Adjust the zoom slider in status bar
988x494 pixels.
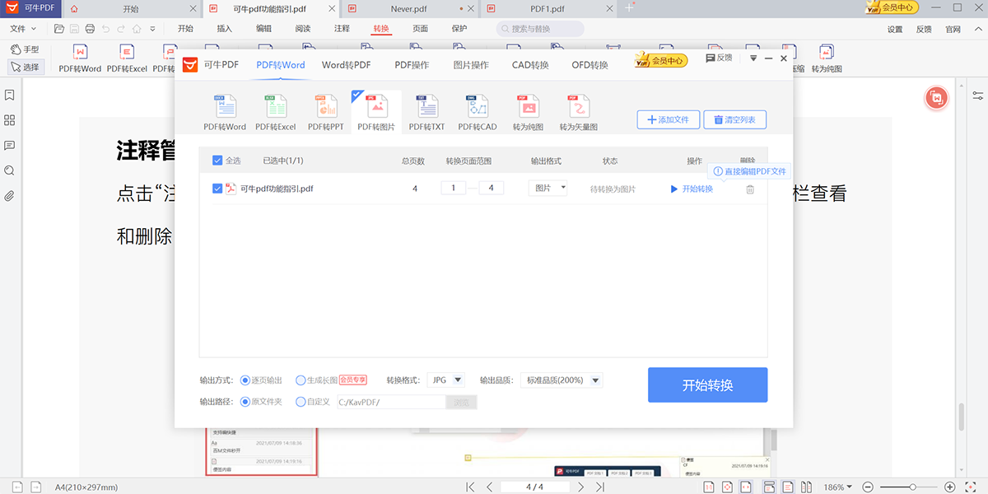911,487
